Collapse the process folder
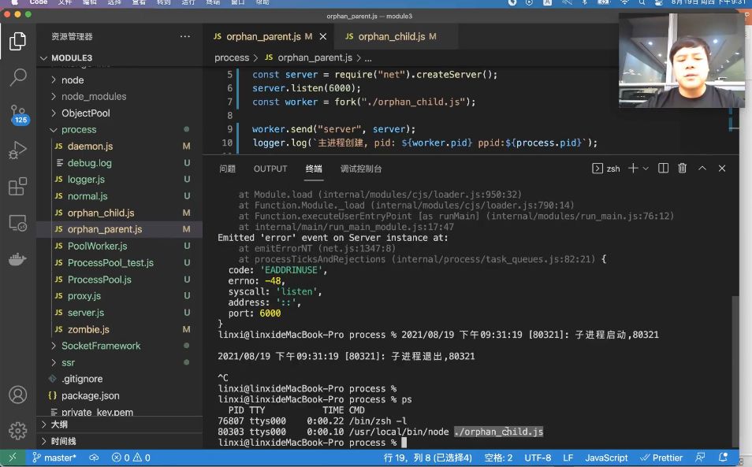Viewport: 752px width, 467px height. click(x=79, y=130)
